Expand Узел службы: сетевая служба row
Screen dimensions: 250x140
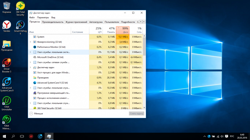tap(30, 62)
